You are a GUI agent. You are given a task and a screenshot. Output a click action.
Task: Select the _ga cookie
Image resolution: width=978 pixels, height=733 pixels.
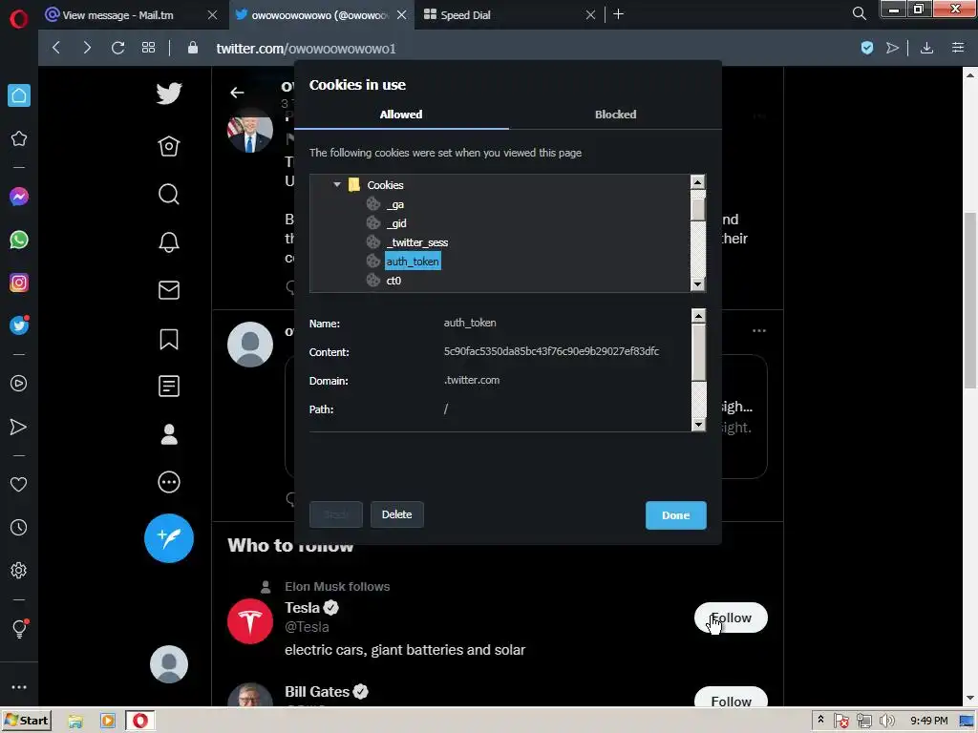[x=394, y=204]
